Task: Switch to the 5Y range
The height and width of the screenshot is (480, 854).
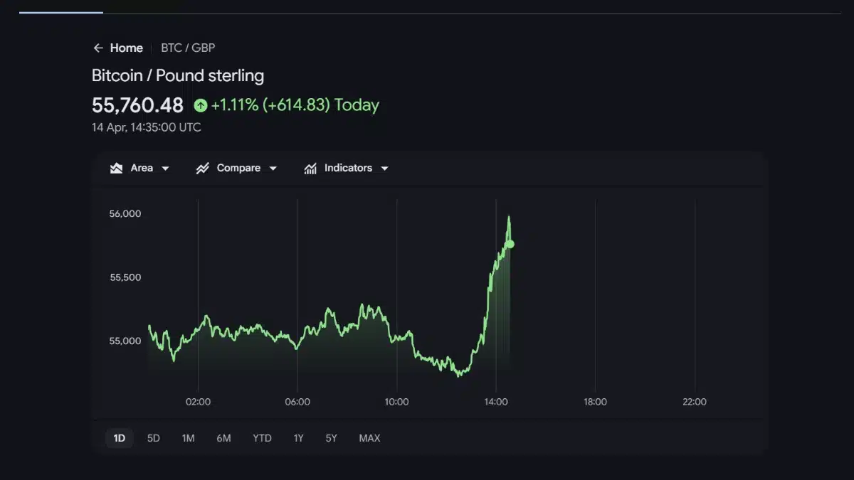Action: (331, 438)
